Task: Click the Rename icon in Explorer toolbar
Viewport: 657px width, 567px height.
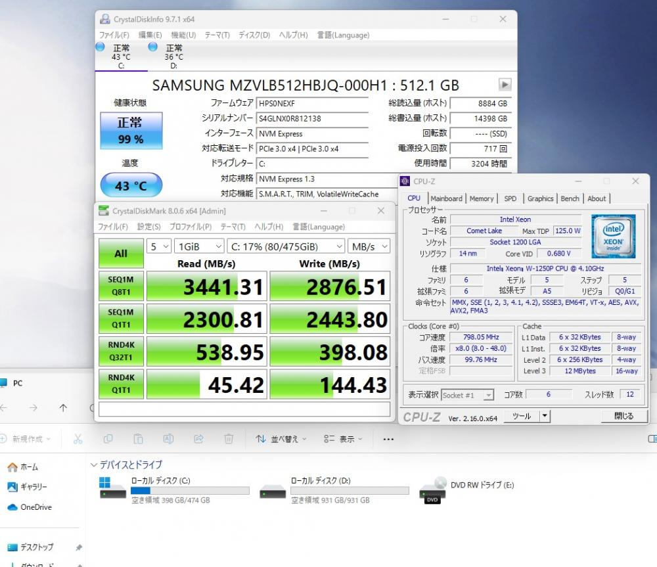Action: click(168, 439)
